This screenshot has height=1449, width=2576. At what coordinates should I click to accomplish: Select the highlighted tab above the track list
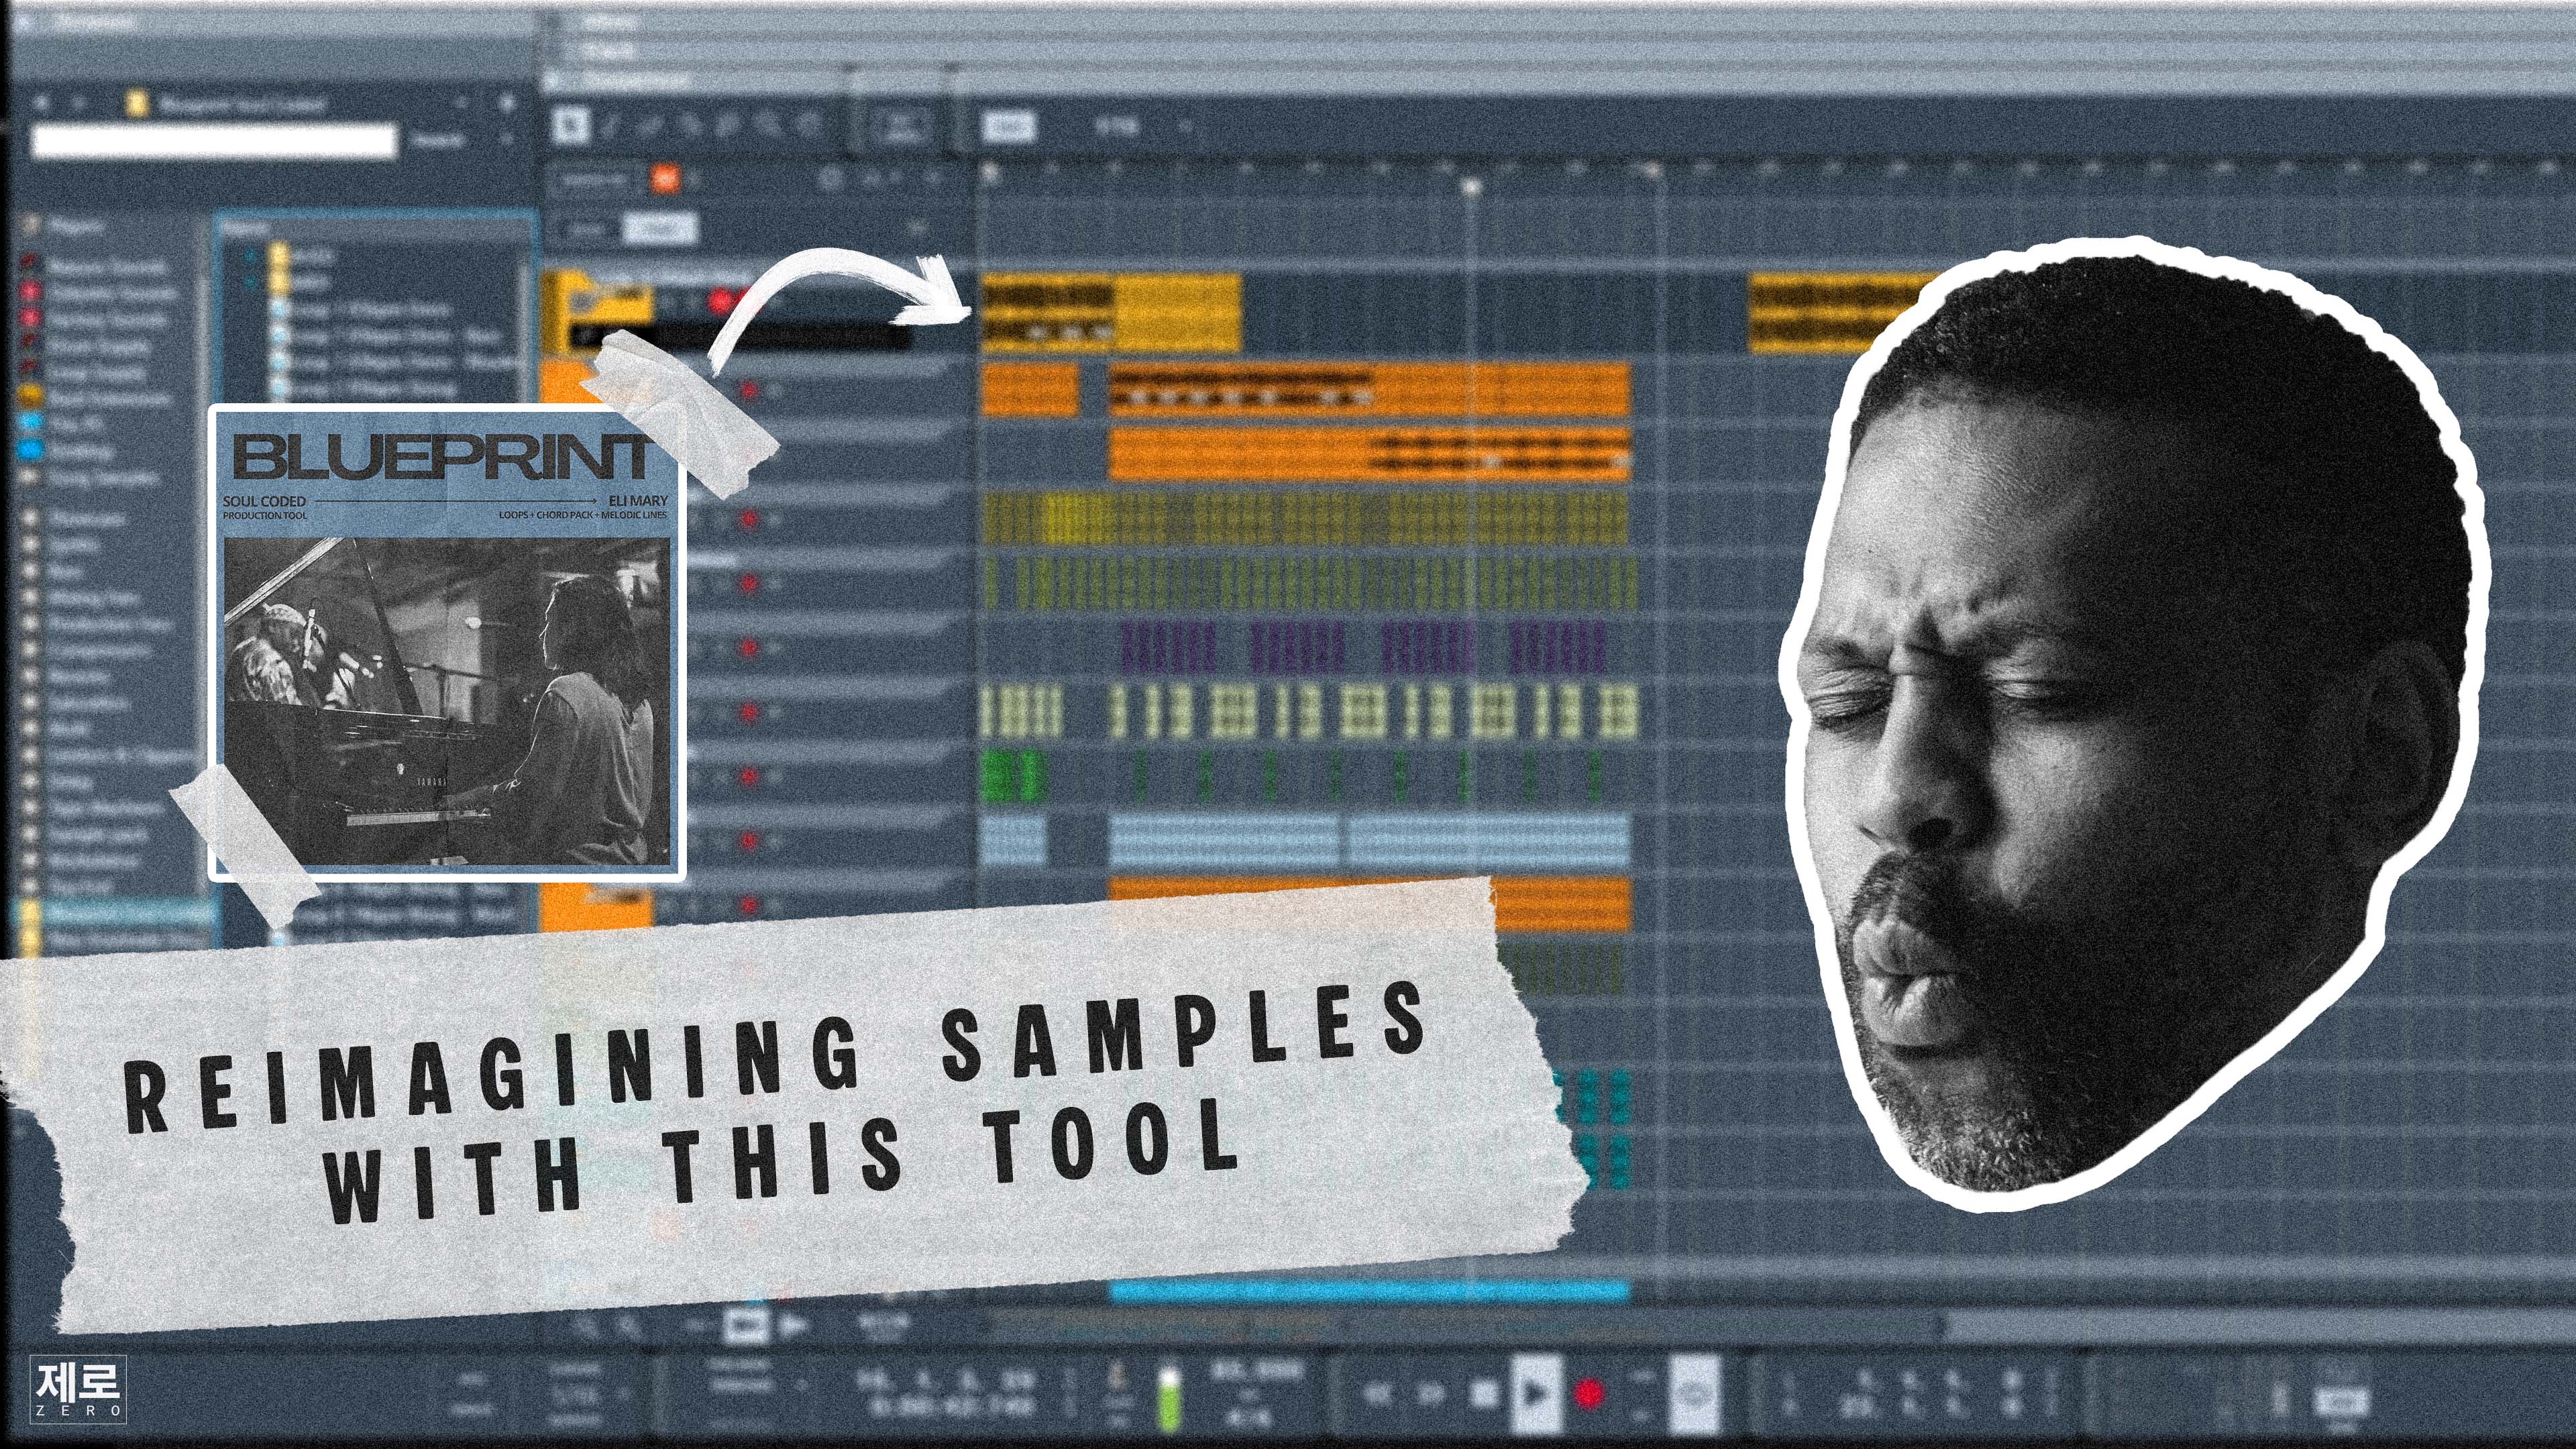pyautogui.click(x=660, y=228)
